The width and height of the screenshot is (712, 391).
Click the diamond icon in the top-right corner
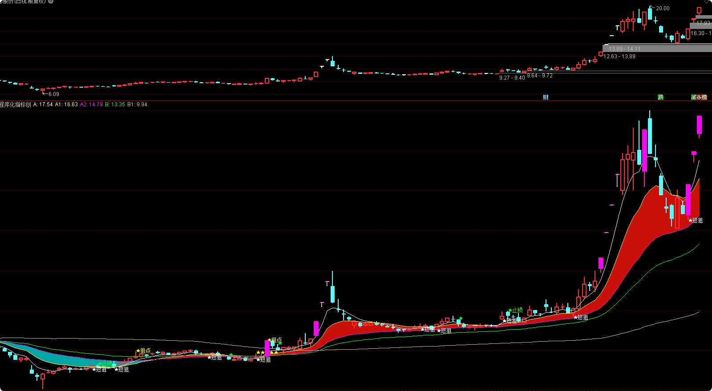pyautogui.click(x=707, y=2)
